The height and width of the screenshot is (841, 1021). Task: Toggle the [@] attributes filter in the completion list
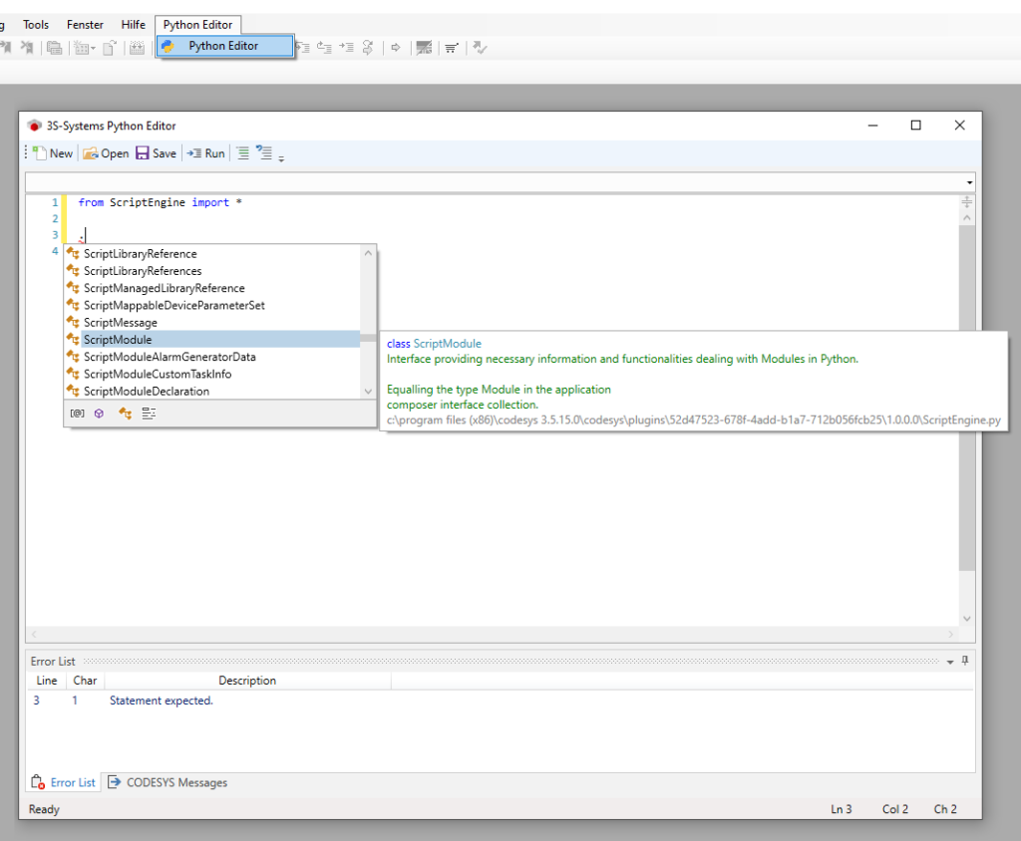point(78,413)
